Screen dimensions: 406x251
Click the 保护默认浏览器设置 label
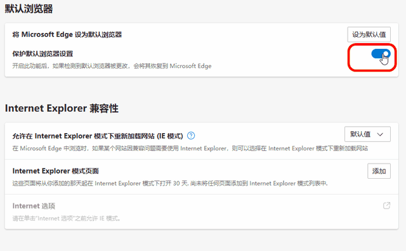pyautogui.click(x=43, y=54)
